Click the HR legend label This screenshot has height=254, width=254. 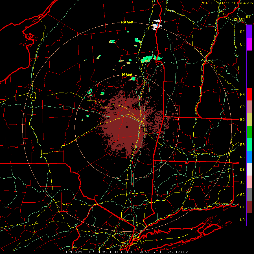pyautogui.click(x=242, y=132)
